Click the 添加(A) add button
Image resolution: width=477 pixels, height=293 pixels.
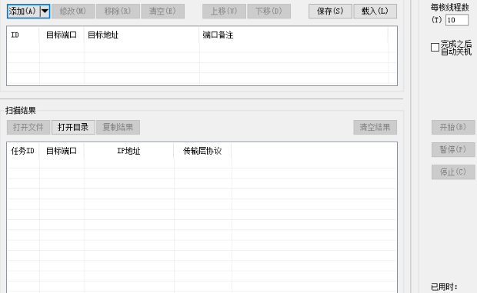coord(24,12)
